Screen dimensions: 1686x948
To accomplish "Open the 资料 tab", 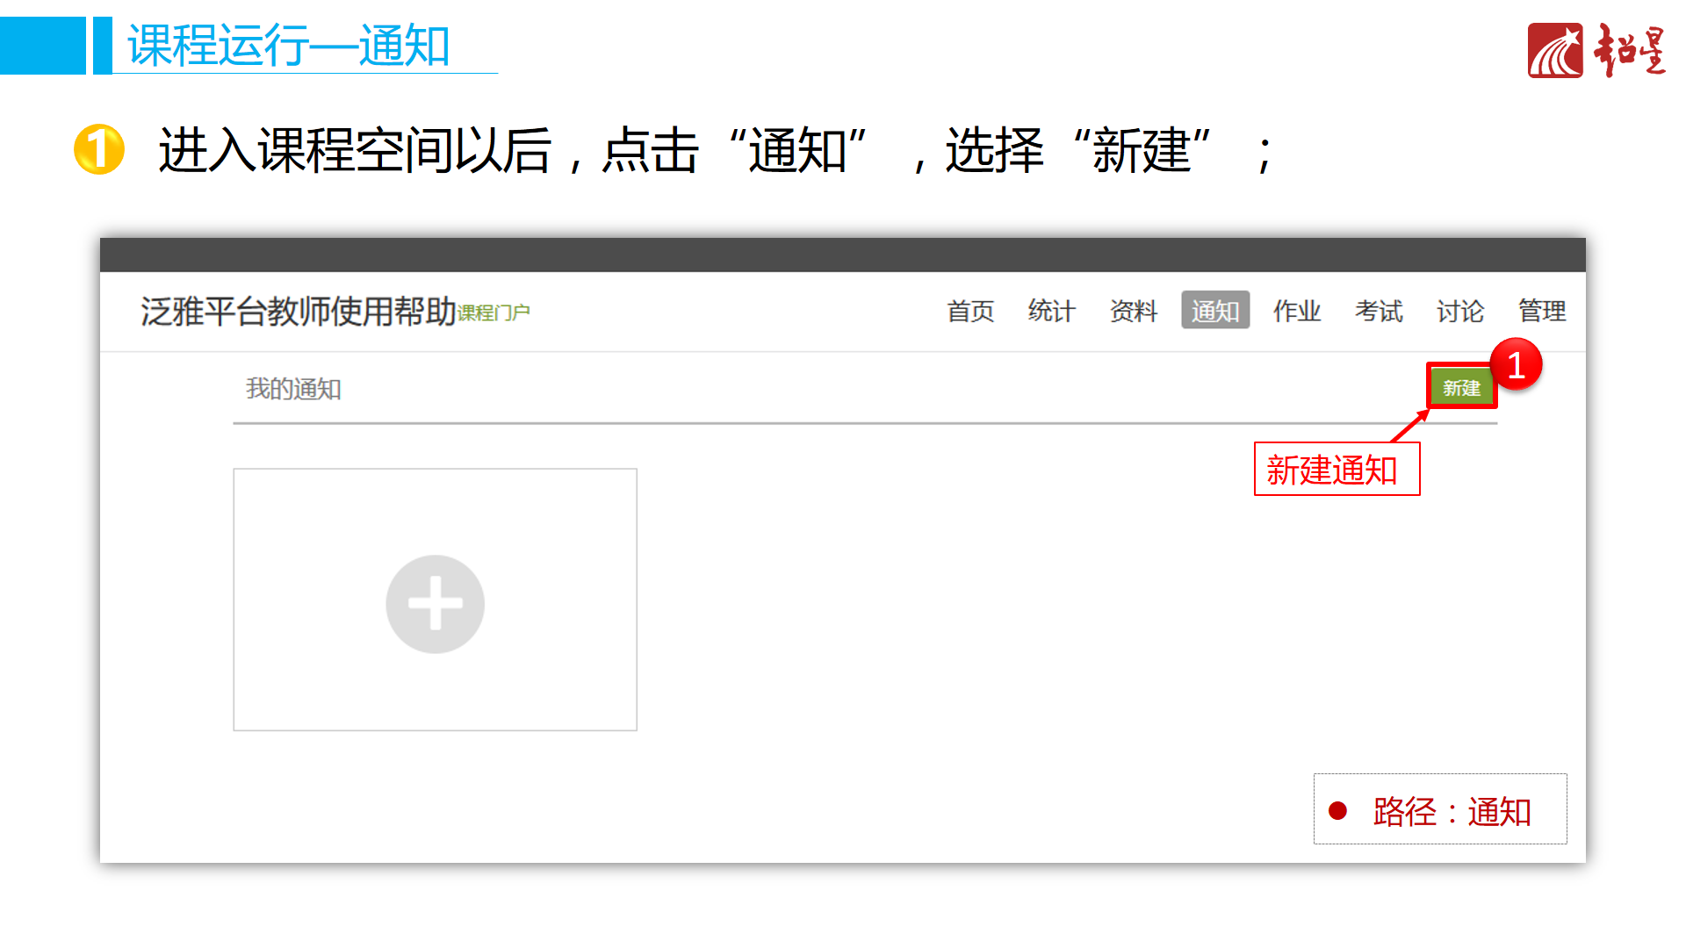I will [x=1133, y=311].
